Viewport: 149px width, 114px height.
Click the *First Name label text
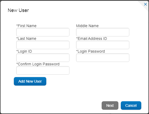(26, 26)
